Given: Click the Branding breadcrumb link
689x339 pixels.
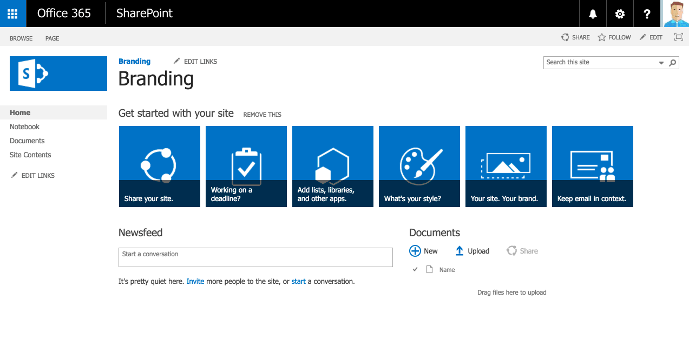Looking at the screenshot, I should coord(134,62).
